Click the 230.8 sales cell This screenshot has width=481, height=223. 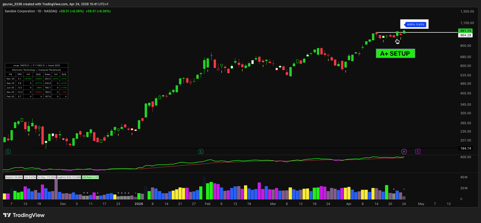(x=48, y=83)
